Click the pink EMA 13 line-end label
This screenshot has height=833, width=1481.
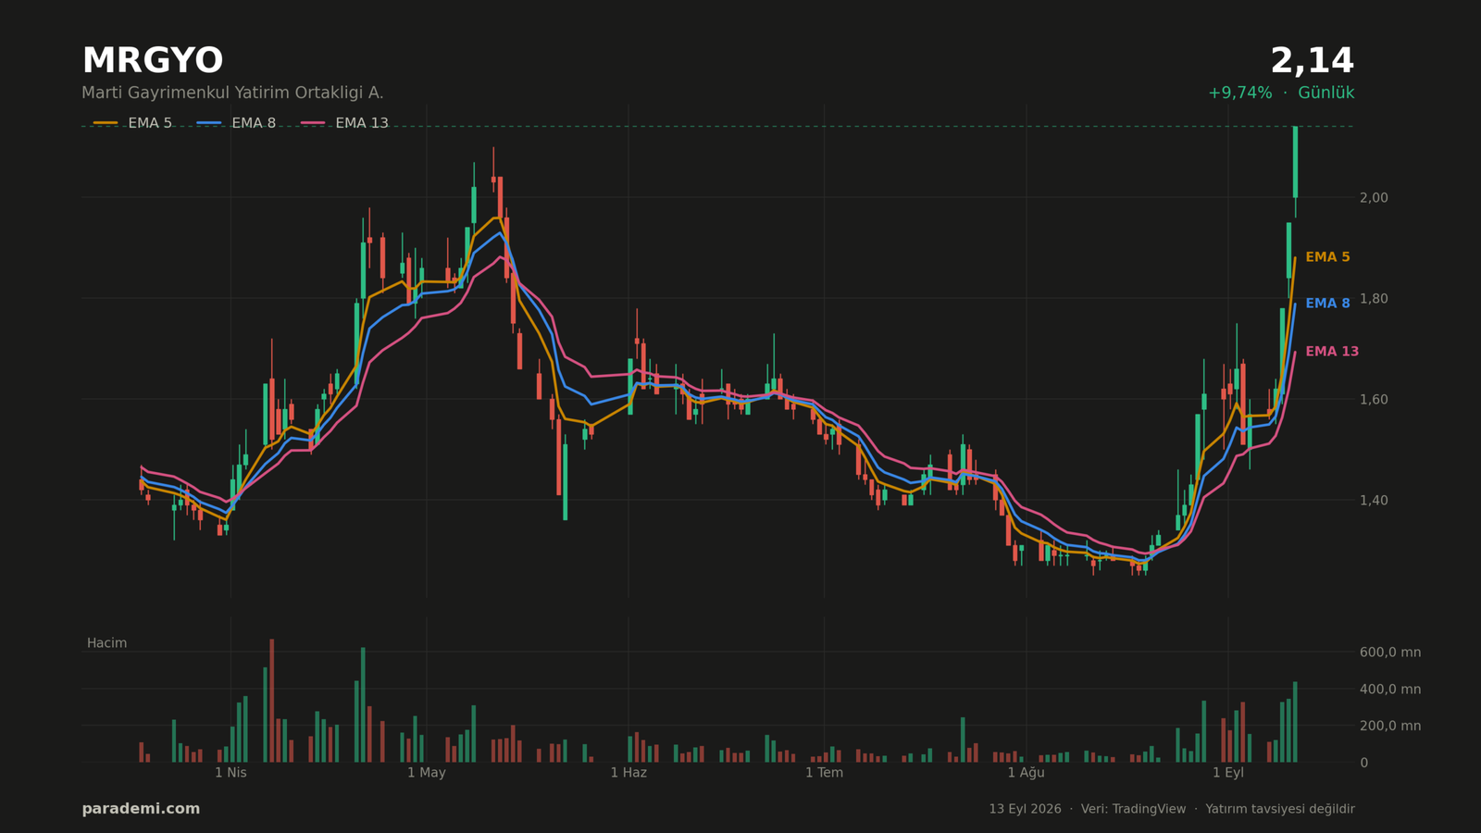pos(1332,352)
